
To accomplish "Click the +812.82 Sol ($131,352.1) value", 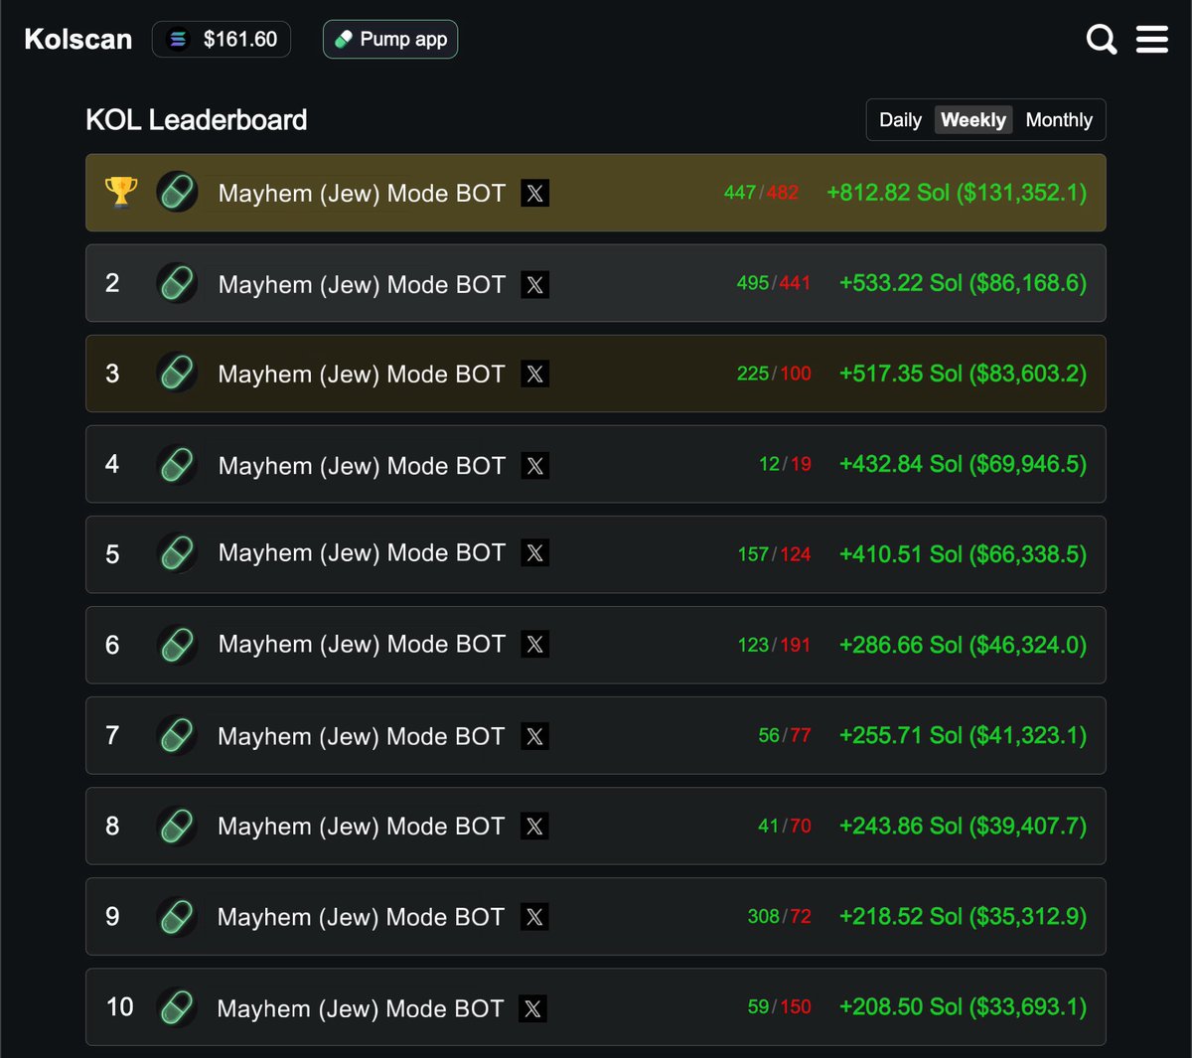I will click(x=957, y=193).
